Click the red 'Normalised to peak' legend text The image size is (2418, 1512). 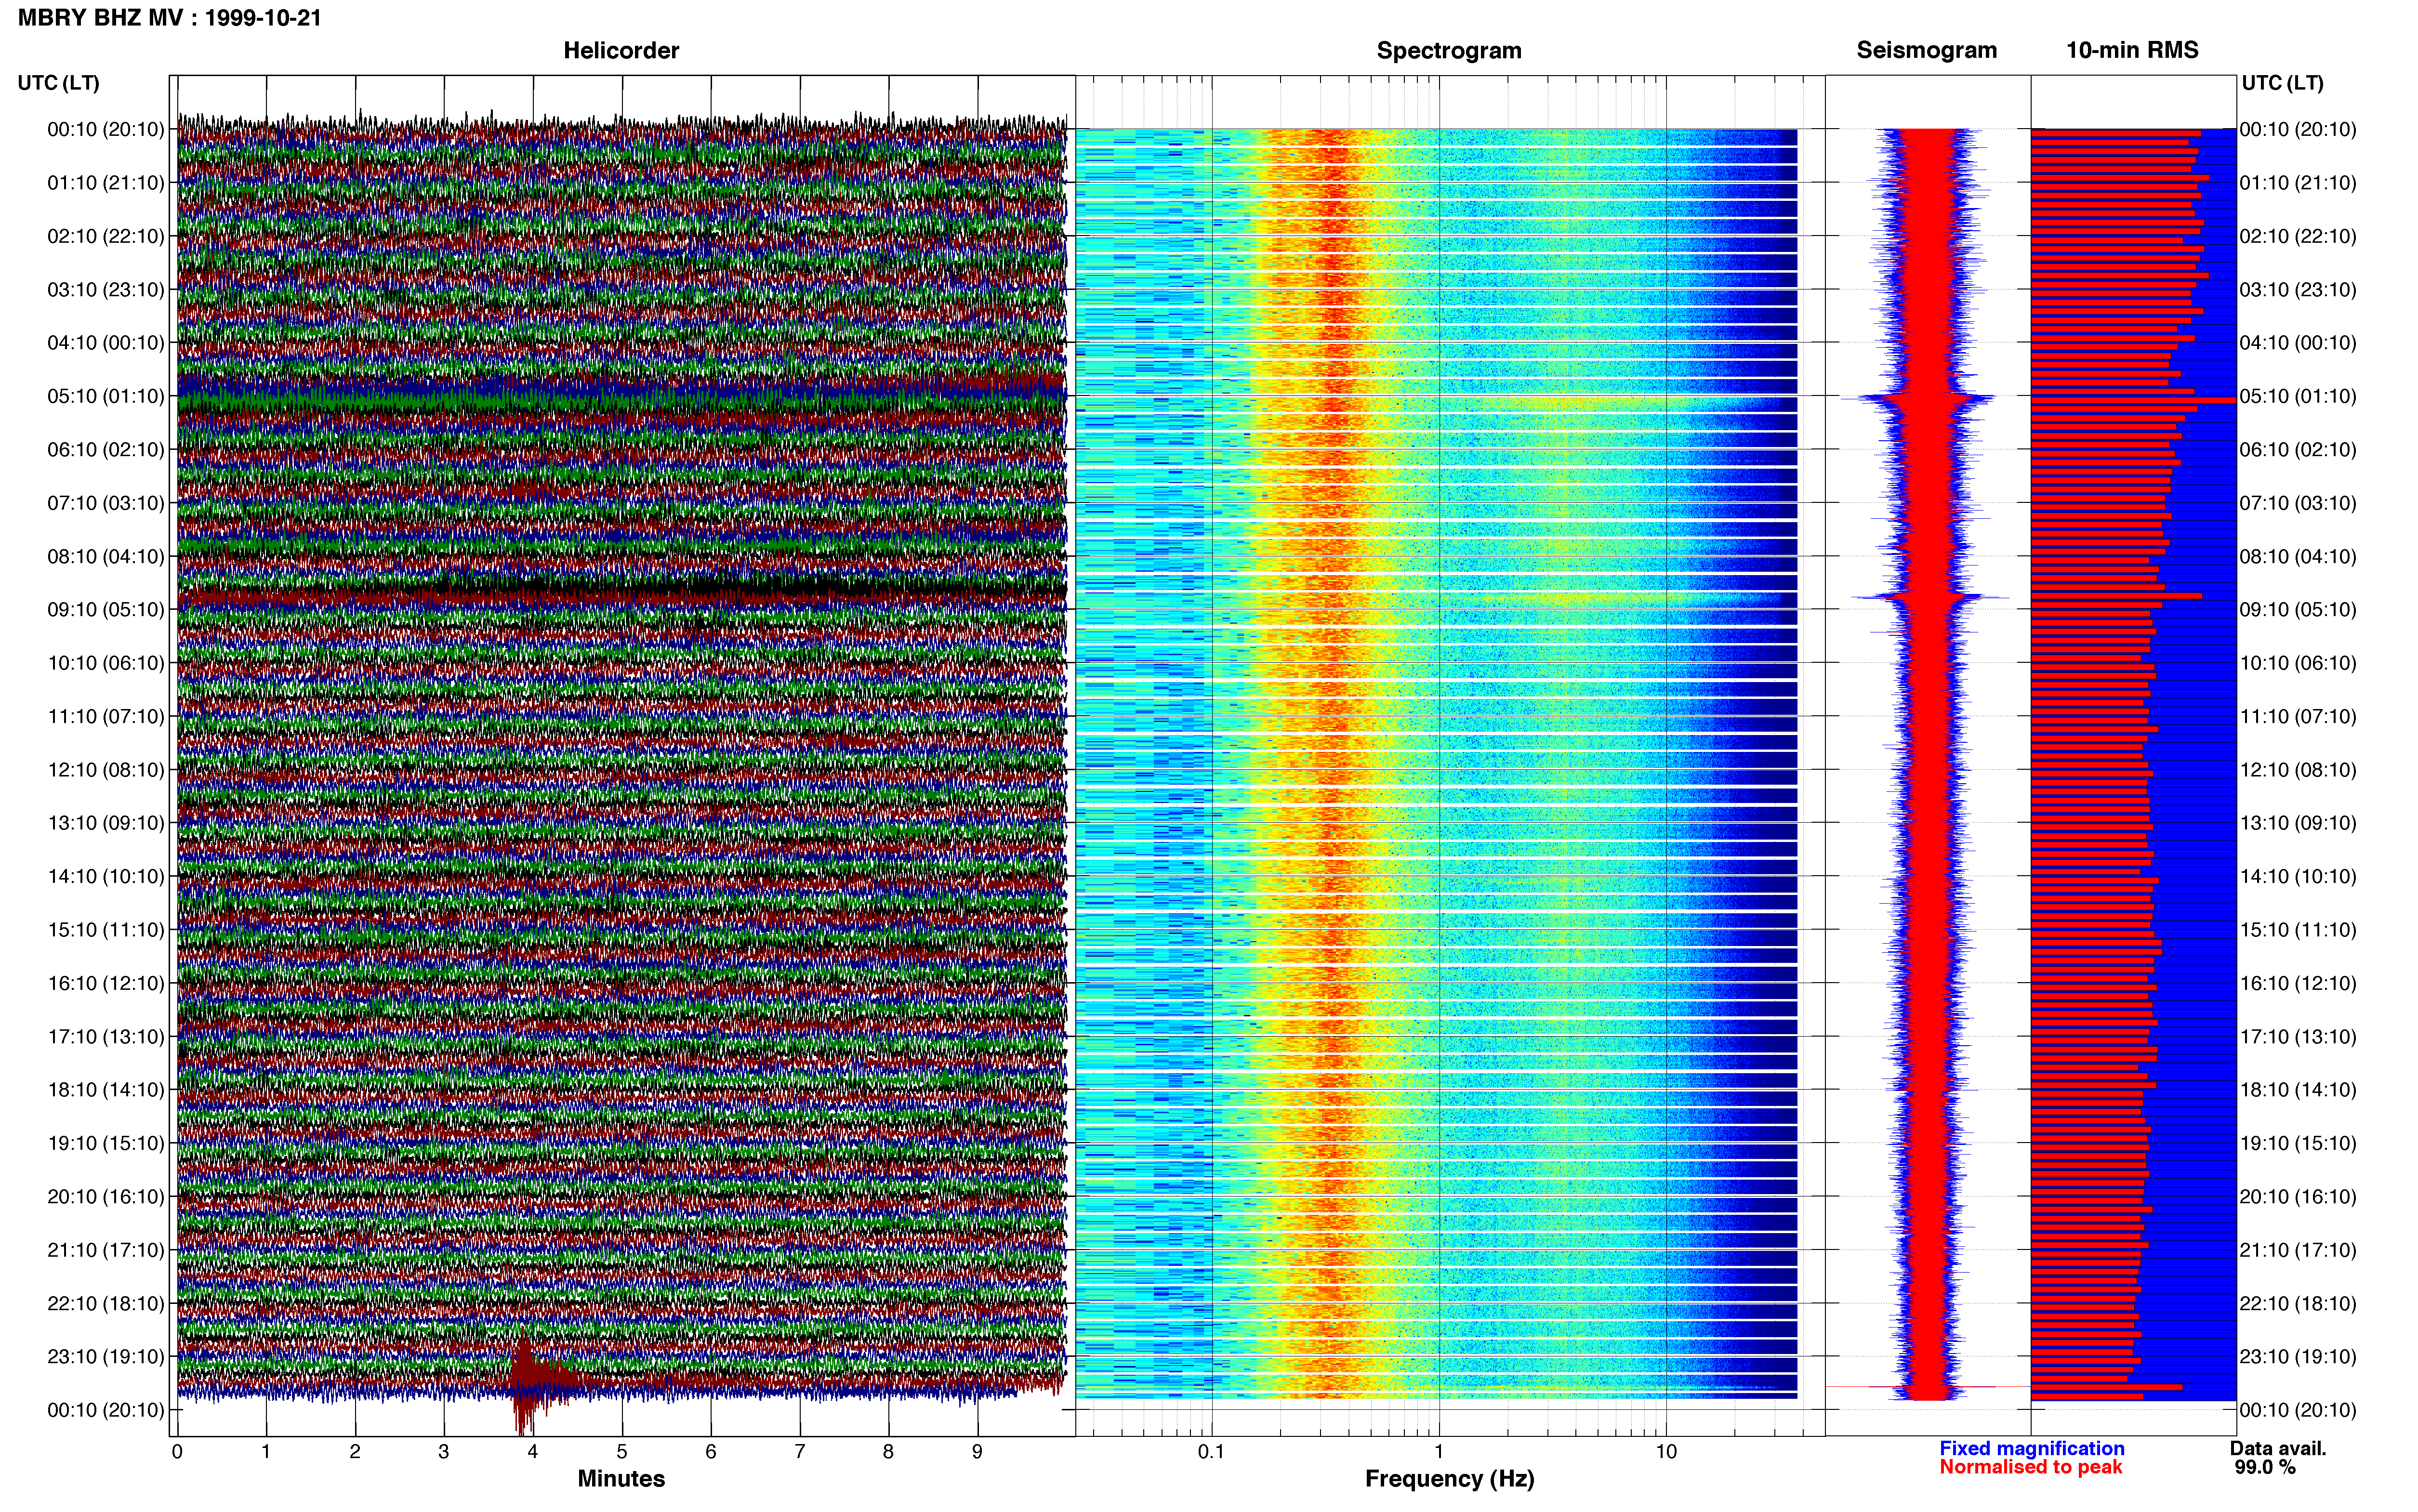(2031, 1467)
